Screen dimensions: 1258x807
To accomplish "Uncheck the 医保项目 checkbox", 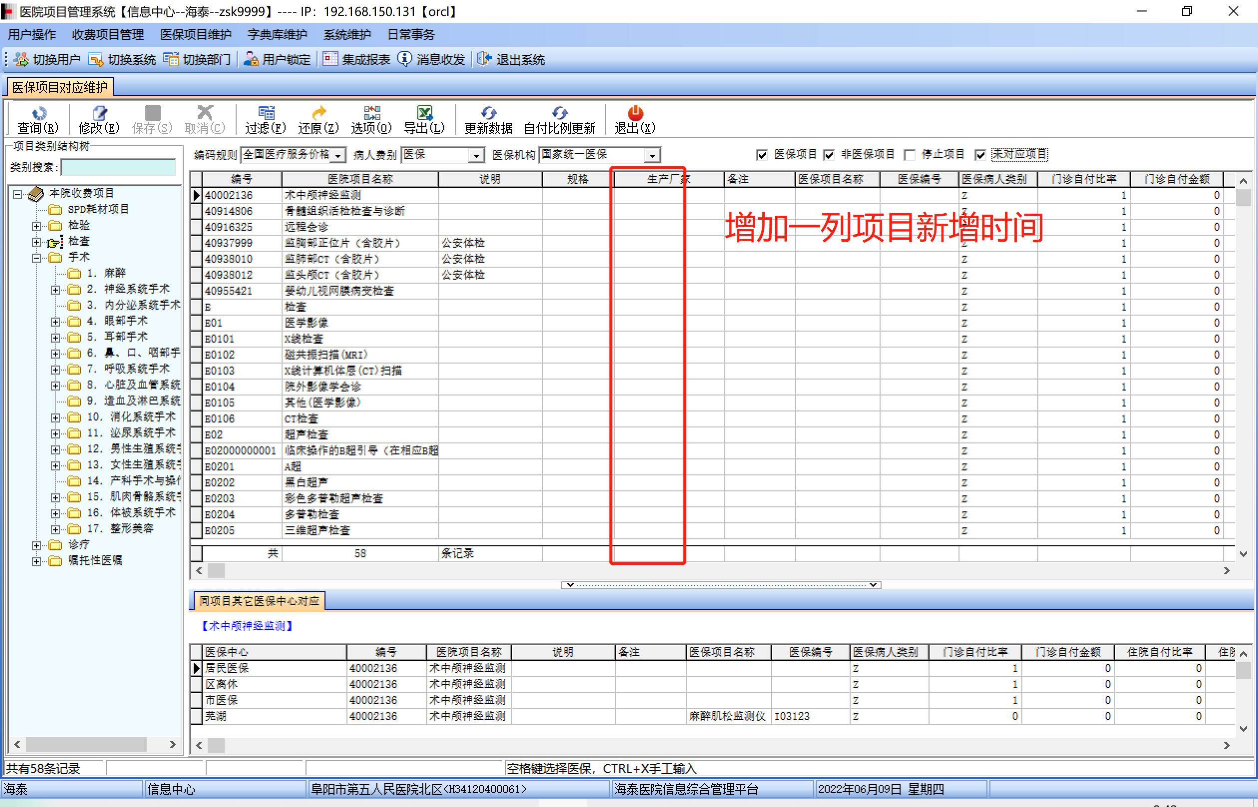I will (761, 155).
